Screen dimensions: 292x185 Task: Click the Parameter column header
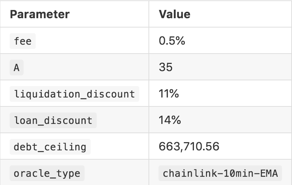(x=40, y=14)
